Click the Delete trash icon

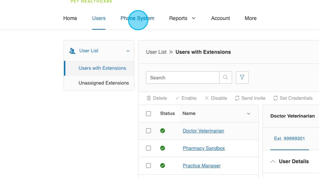149,98
